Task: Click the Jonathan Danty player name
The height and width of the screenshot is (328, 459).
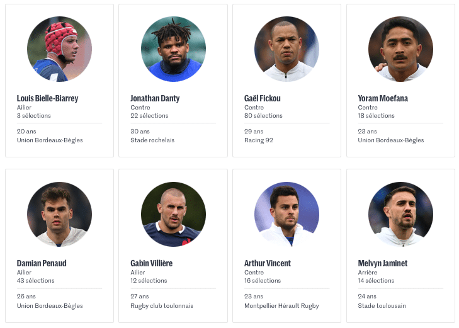Action: click(x=155, y=98)
